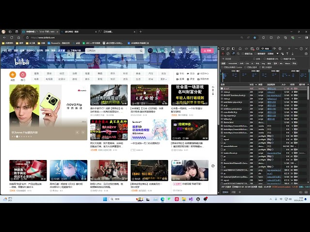Open the network throttling dropdown
310x232 pixels.
tap(273, 54)
